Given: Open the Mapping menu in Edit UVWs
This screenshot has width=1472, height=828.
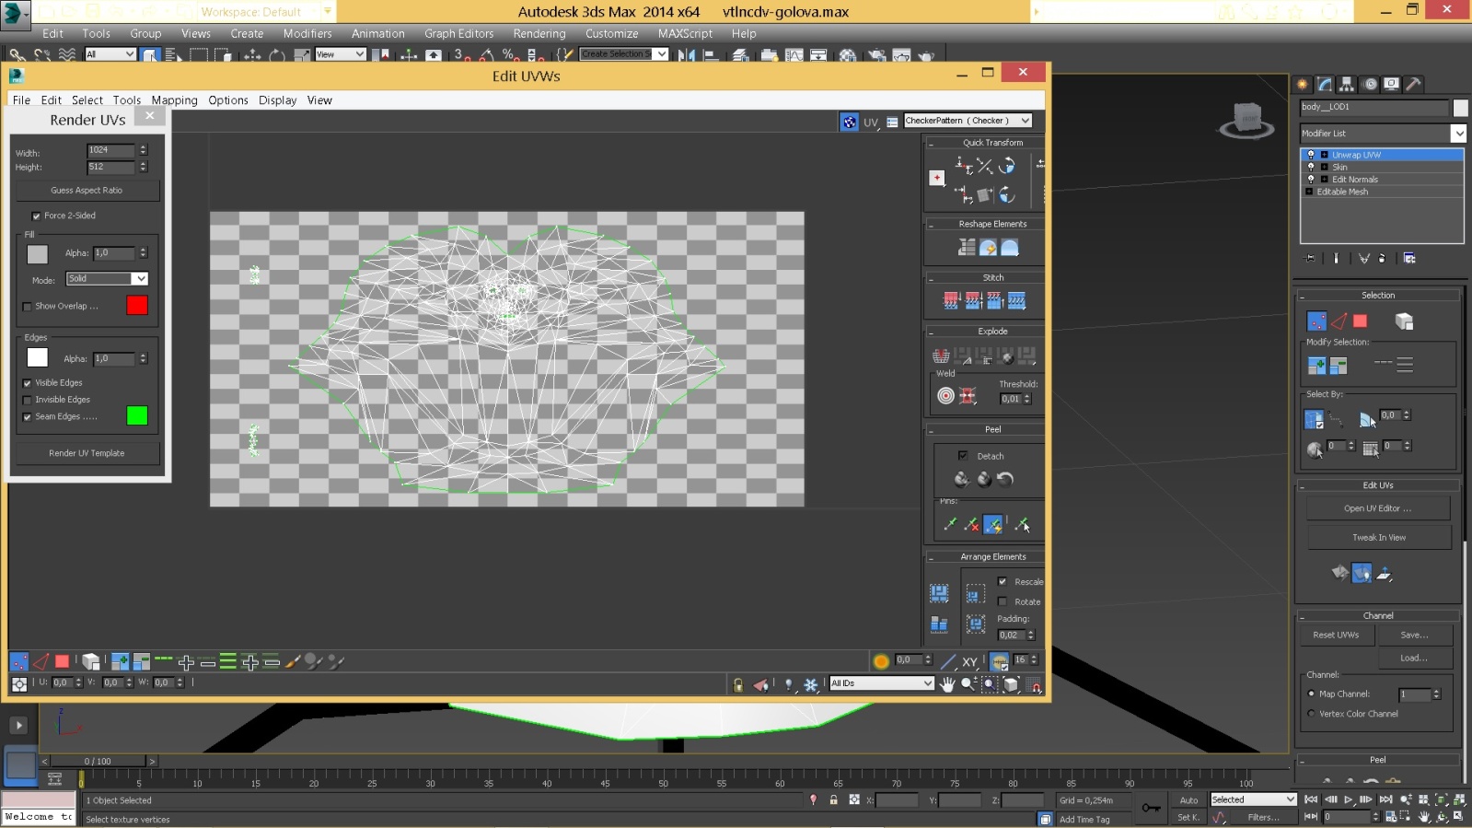Looking at the screenshot, I should point(174,100).
